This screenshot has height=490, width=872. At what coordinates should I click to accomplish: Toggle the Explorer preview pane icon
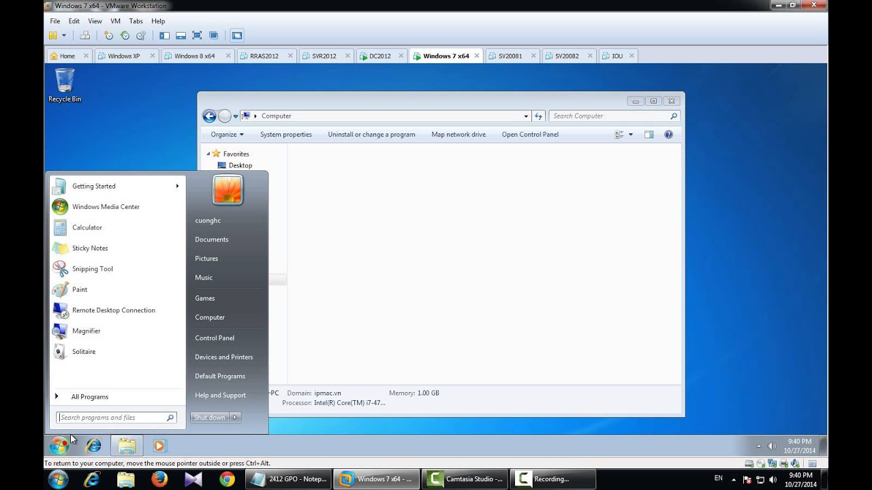point(649,134)
